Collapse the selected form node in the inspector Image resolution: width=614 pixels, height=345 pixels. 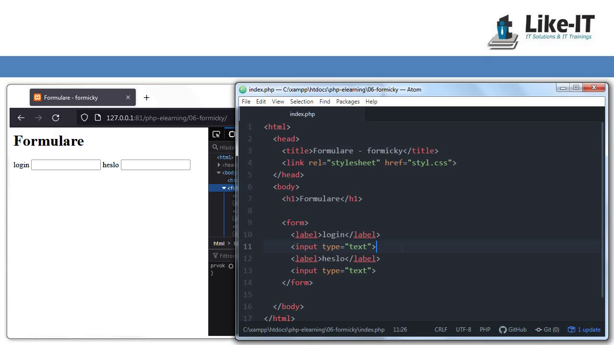point(224,188)
